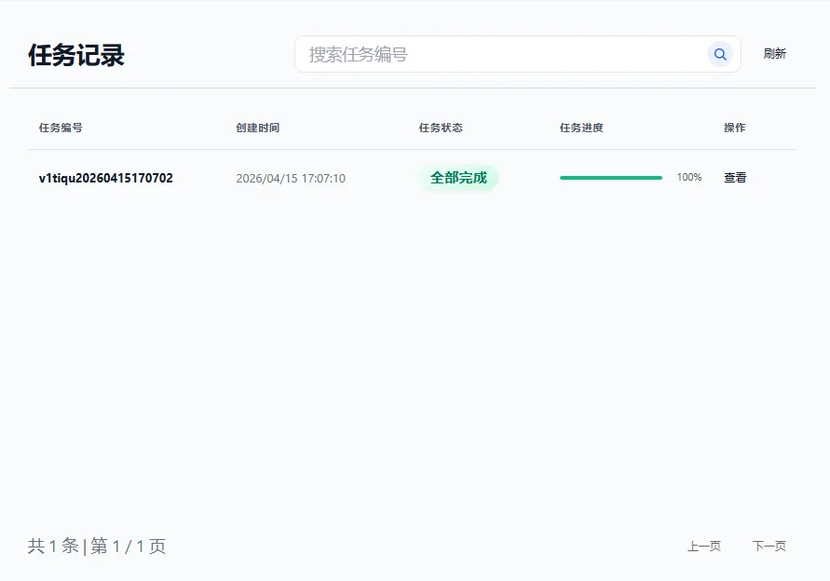This screenshot has width=830, height=581.
Task: Click the 创建时间 column header
Action: (257, 128)
